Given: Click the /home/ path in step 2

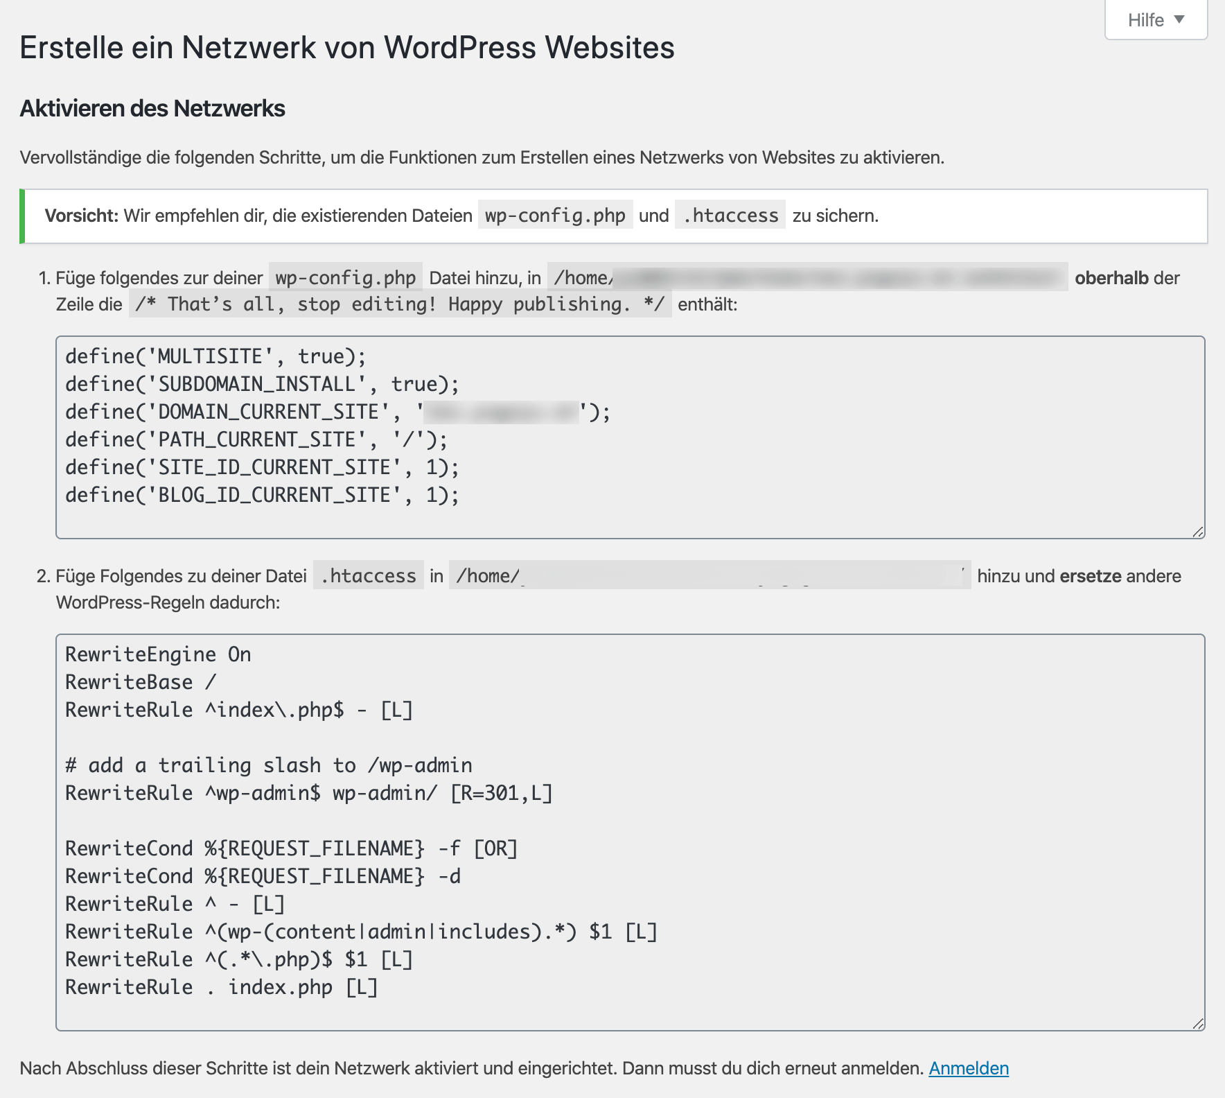Looking at the screenshot, I should pos(710,576).
